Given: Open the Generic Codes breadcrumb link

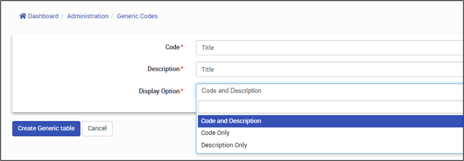Looking at the screenshot, I should [137, 16].
